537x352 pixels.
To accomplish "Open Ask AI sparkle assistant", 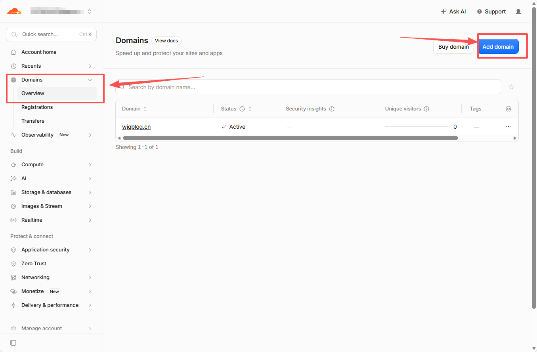I will [x=453, y=11].
